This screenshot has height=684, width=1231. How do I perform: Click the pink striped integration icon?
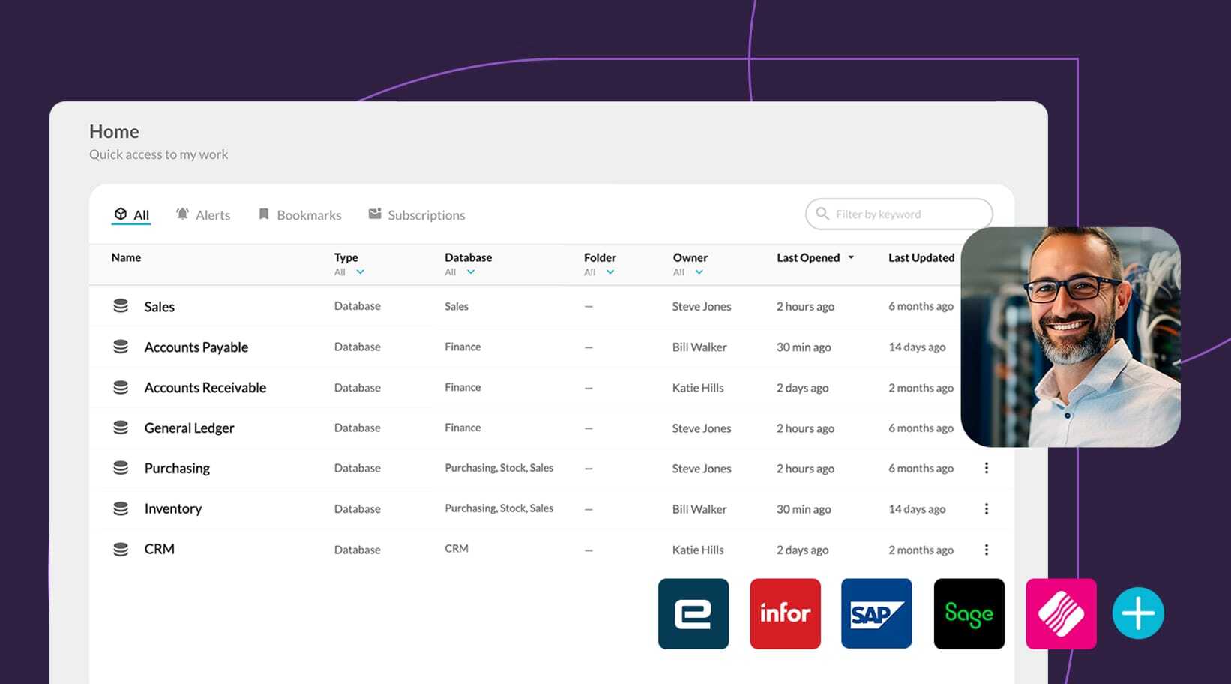tap(1060, 613)
